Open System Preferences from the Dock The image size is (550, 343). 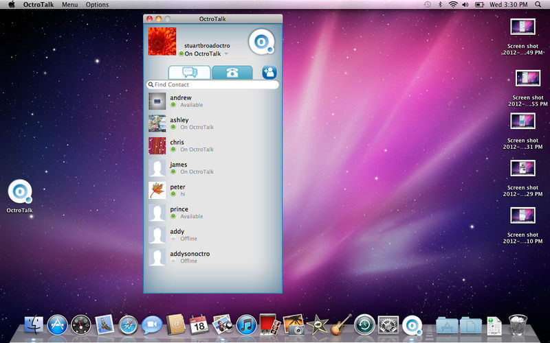(388, 324)
